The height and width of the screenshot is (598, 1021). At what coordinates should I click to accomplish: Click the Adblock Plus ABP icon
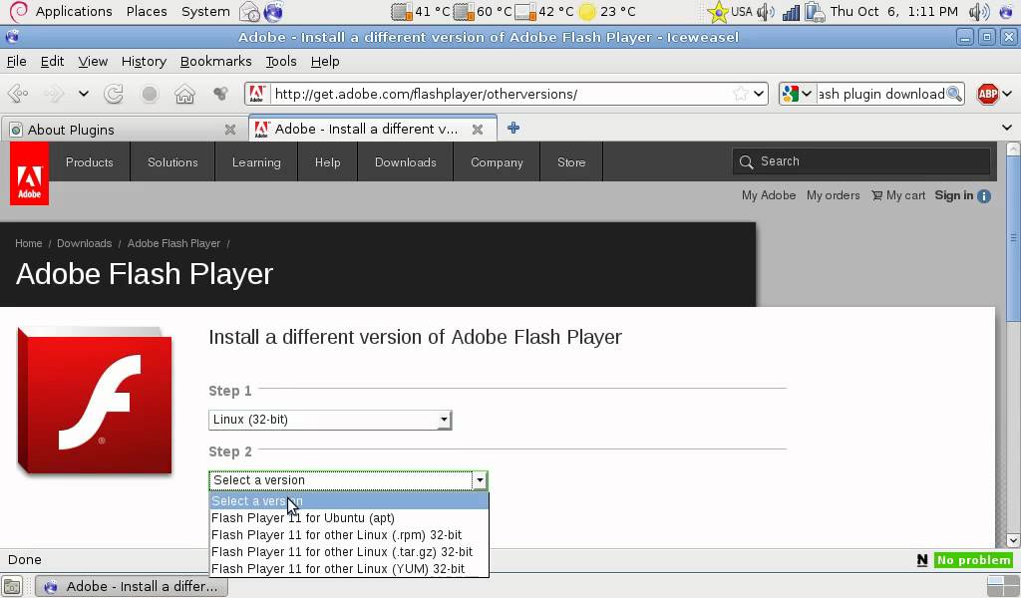[987, 94]
